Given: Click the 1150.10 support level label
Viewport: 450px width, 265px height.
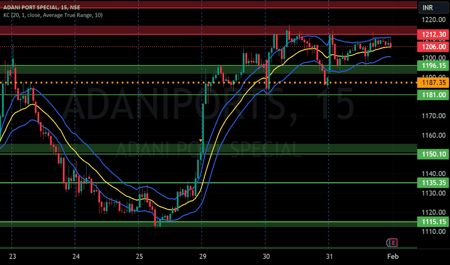Looking at the screenshot, I should (434, 154).
